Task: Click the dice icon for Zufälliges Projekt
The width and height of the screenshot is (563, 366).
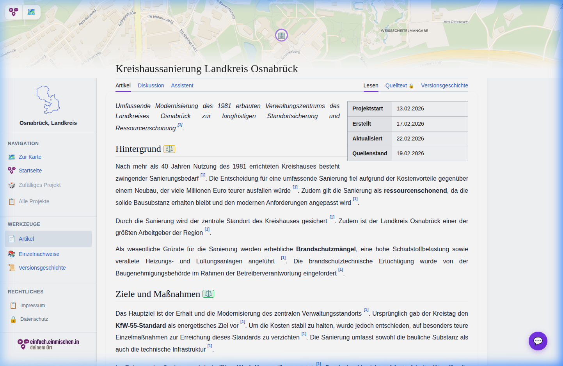Action: (x=12, y=185)
